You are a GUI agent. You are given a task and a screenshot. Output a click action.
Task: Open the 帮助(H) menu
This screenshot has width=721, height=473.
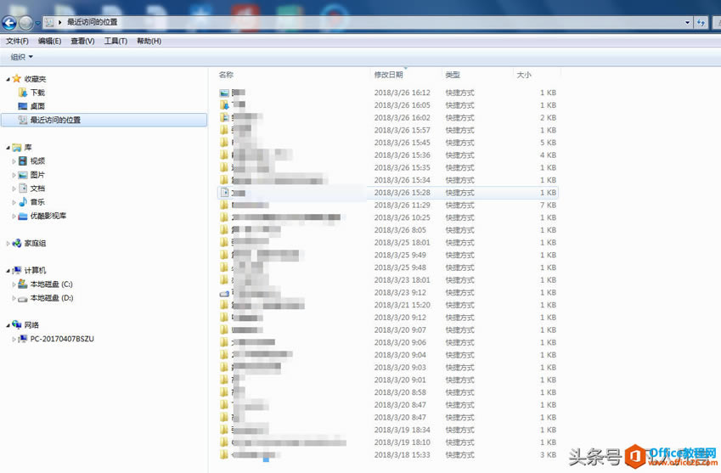[149, 41]
